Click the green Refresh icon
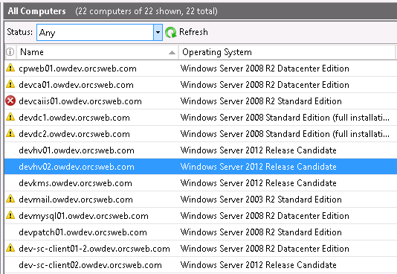This screenshot has height=274, width=397. click(171, 33)
